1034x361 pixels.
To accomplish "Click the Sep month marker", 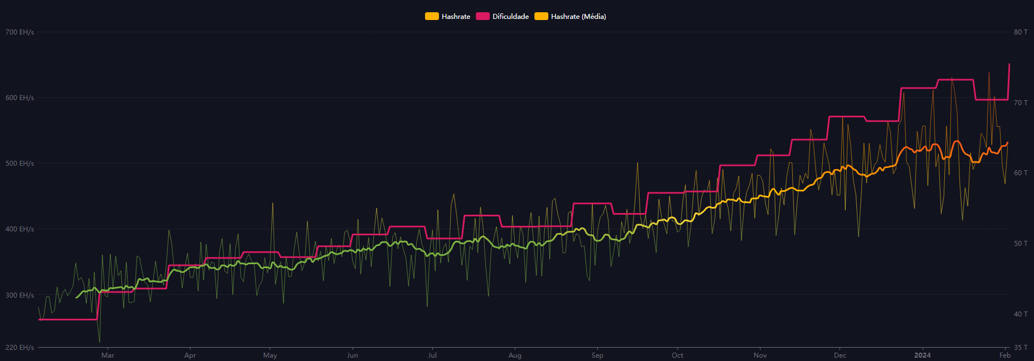I will (597, 355).
